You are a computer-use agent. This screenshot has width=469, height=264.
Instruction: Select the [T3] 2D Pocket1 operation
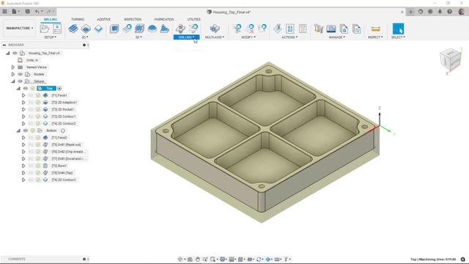[62, 109]
